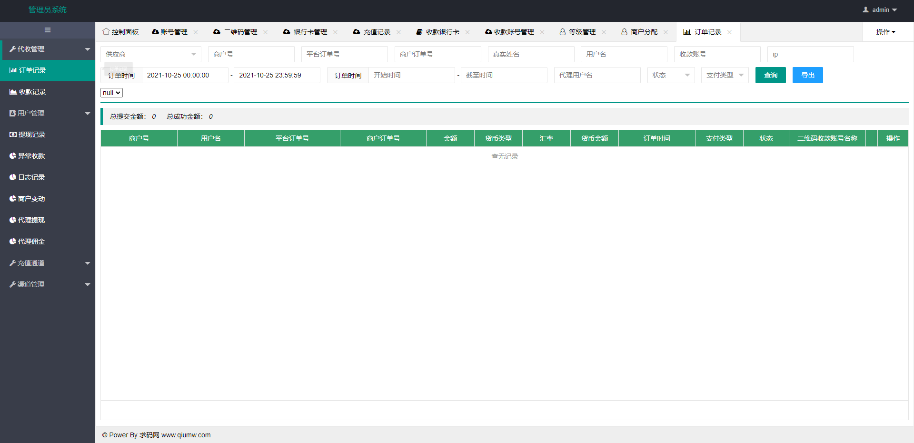Click the 截至时间 date field

(504, 75)
